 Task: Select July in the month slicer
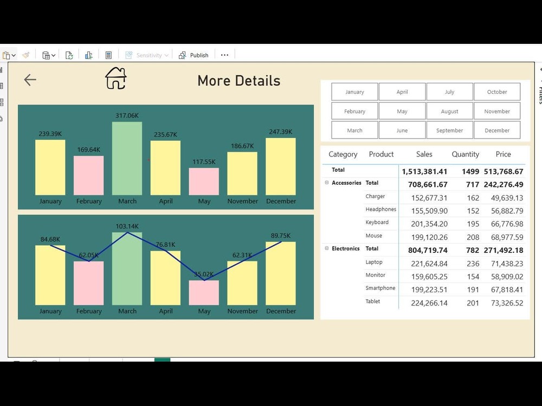click(x=449, y=92)
